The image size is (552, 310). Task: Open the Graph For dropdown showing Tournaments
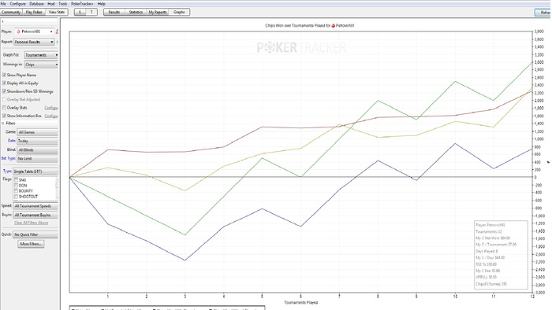coord(41,55)
